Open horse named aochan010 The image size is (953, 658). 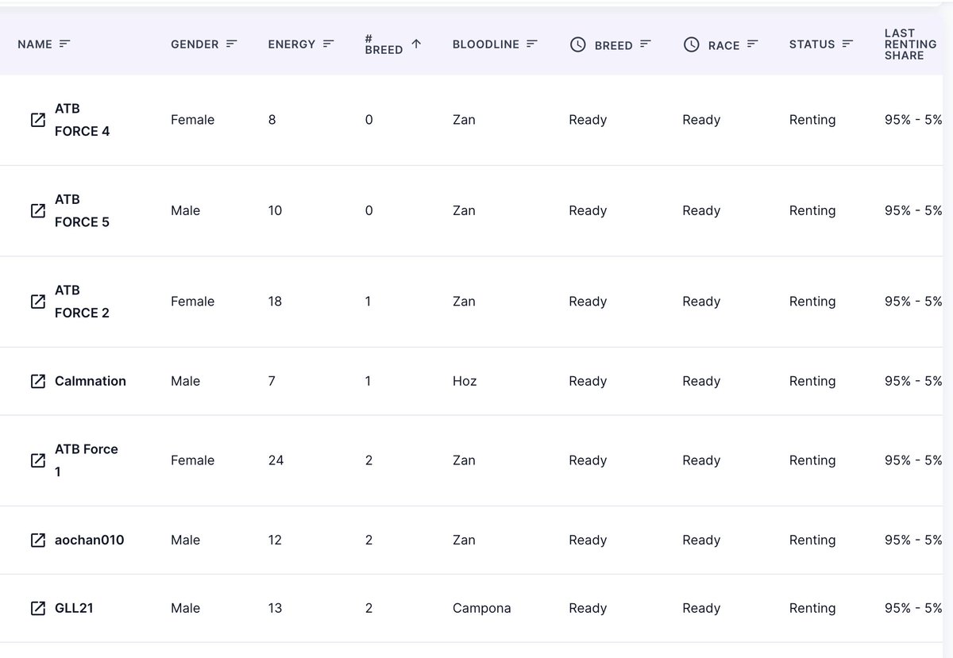point(90,540)
